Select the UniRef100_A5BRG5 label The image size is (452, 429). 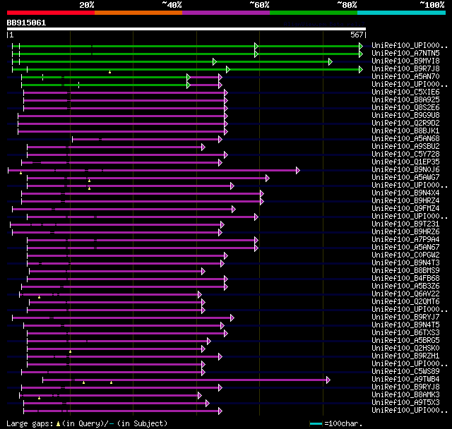pyautogui.click(x=405, y=341)
